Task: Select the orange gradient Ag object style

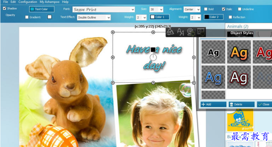Action: tap(239, 52)
